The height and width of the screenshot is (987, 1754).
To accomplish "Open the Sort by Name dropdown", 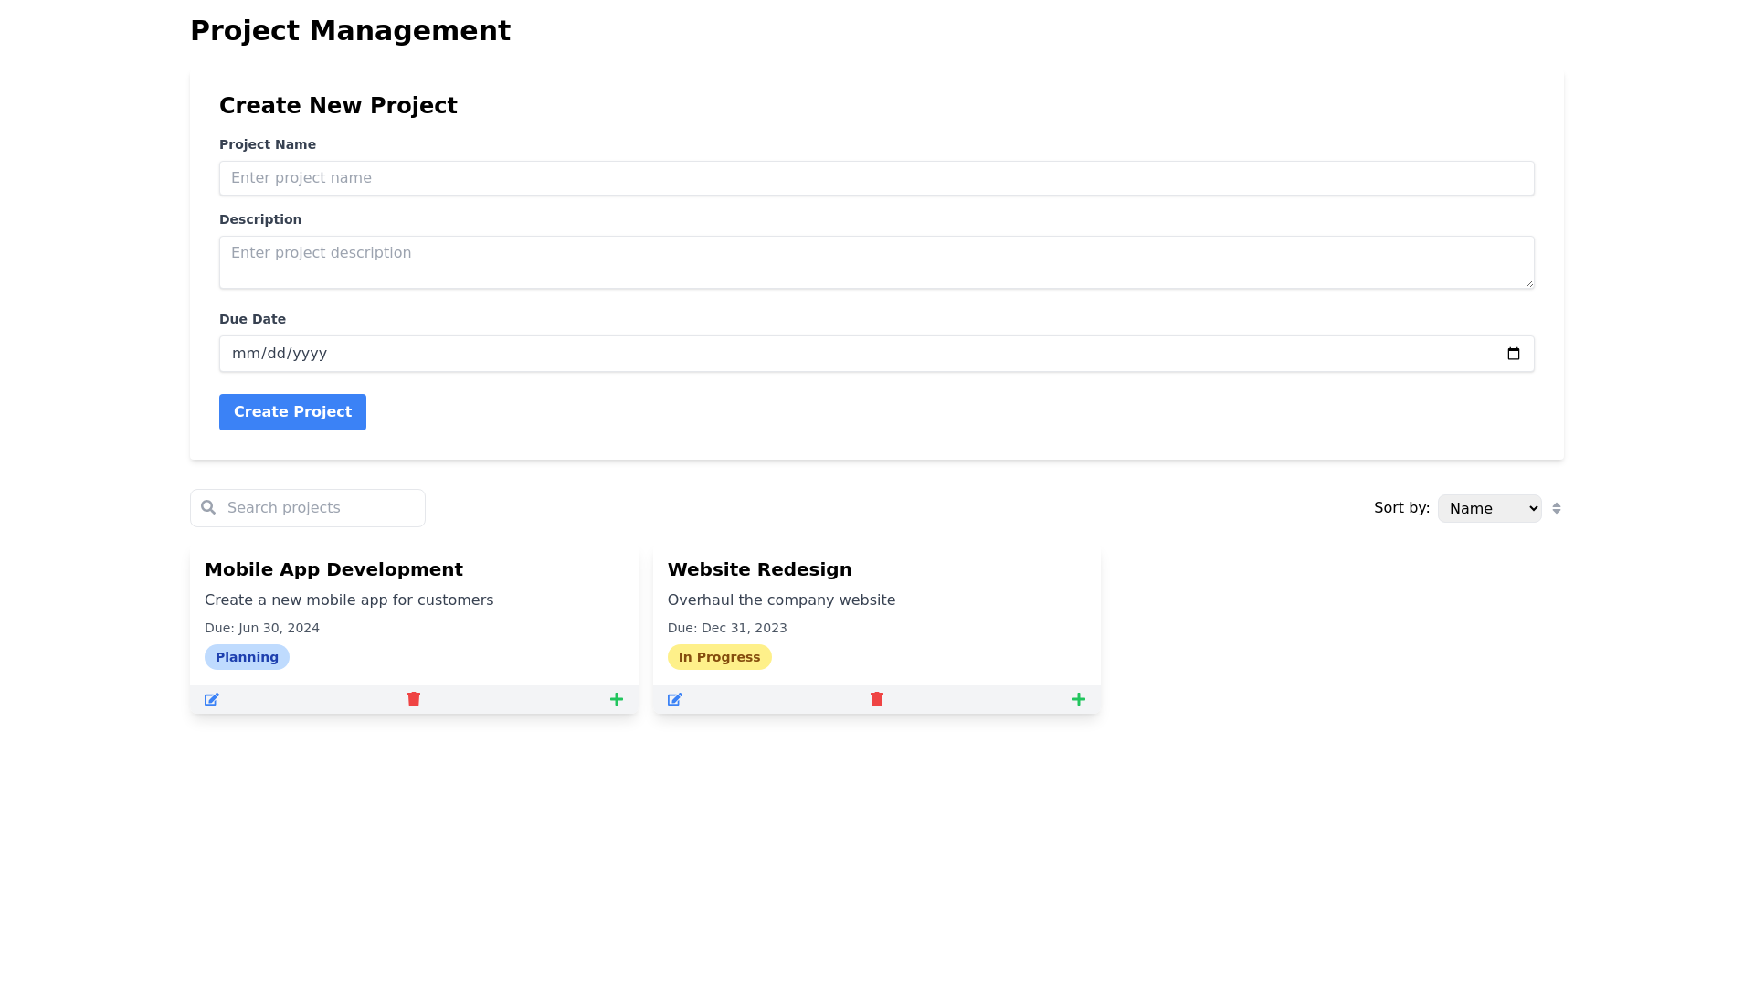I will coord(1489,508).
